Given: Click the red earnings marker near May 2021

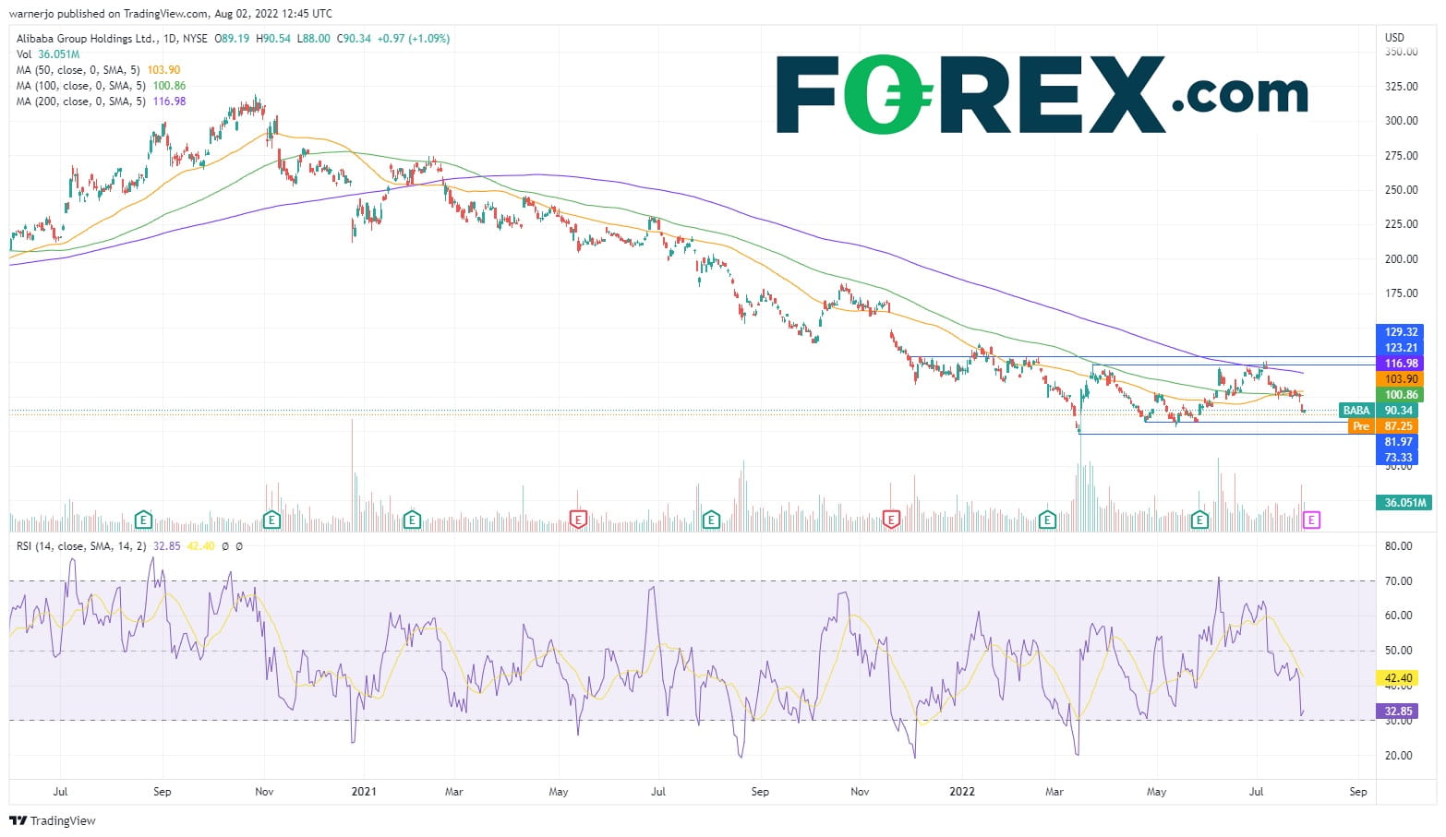Looking at the screenshot, I should pyautogui.click(x=578, y=520).
